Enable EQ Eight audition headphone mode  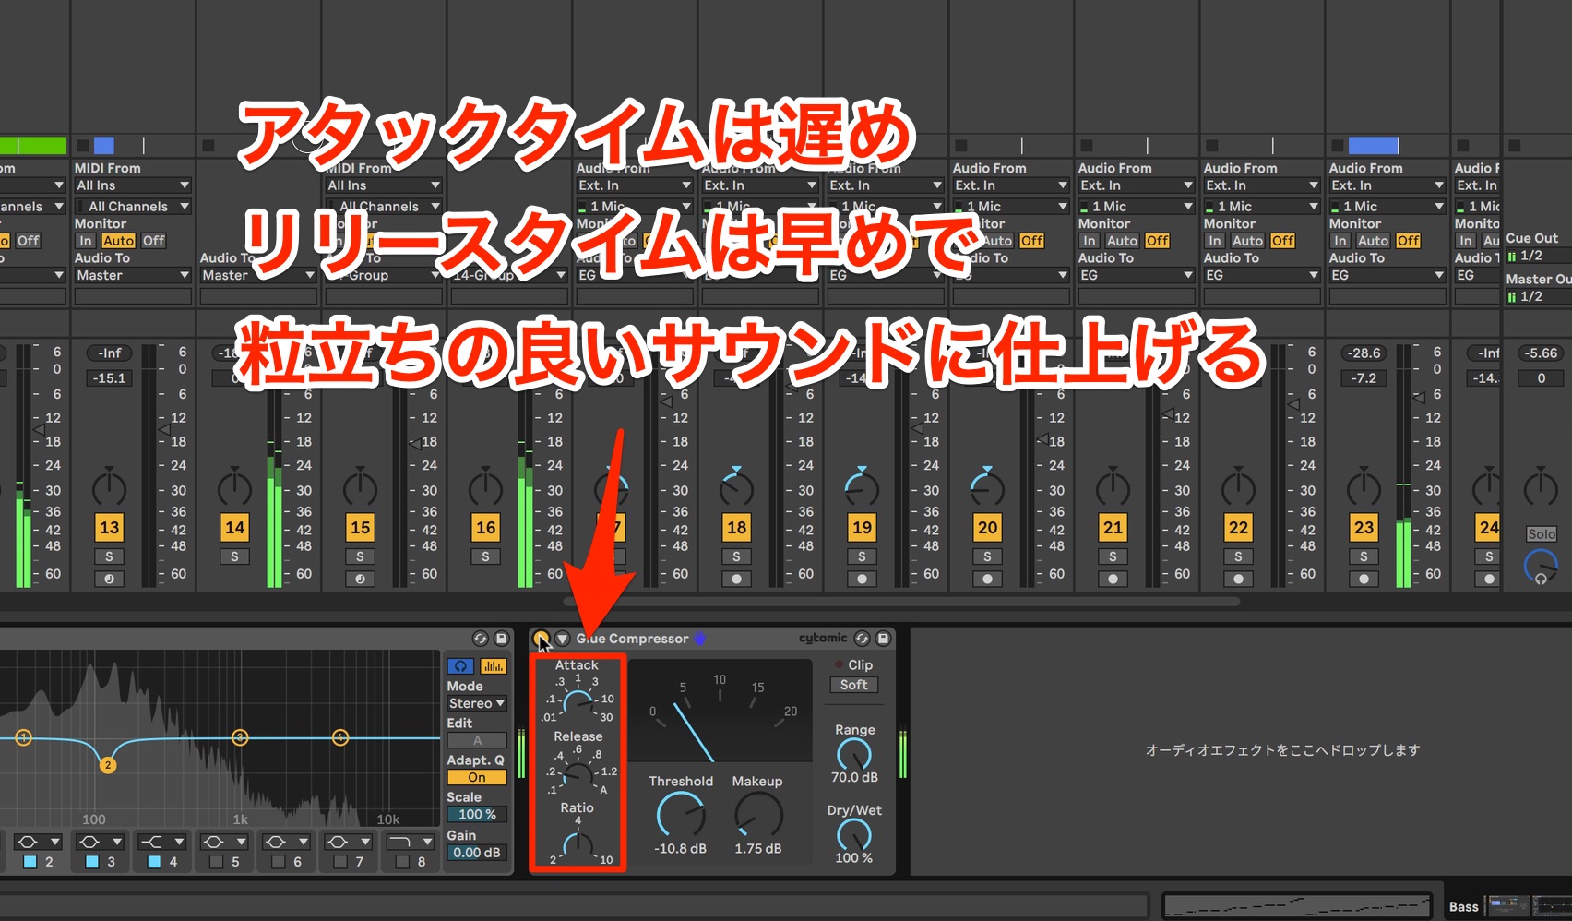(x=460, y=666)
